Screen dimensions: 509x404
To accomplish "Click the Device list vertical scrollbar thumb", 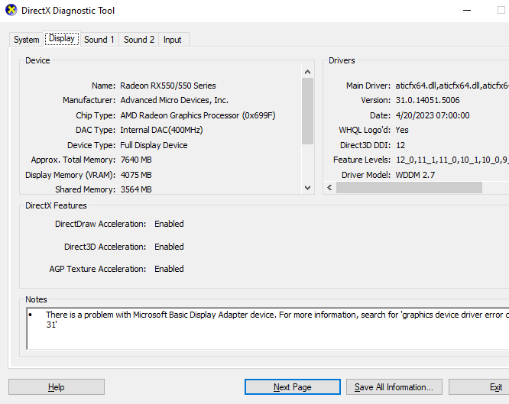I will click(308, 111).
